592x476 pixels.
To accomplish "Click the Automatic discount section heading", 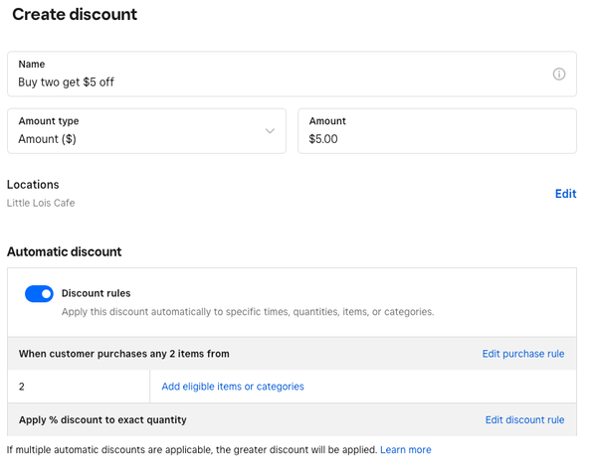I will coord(65,251).
